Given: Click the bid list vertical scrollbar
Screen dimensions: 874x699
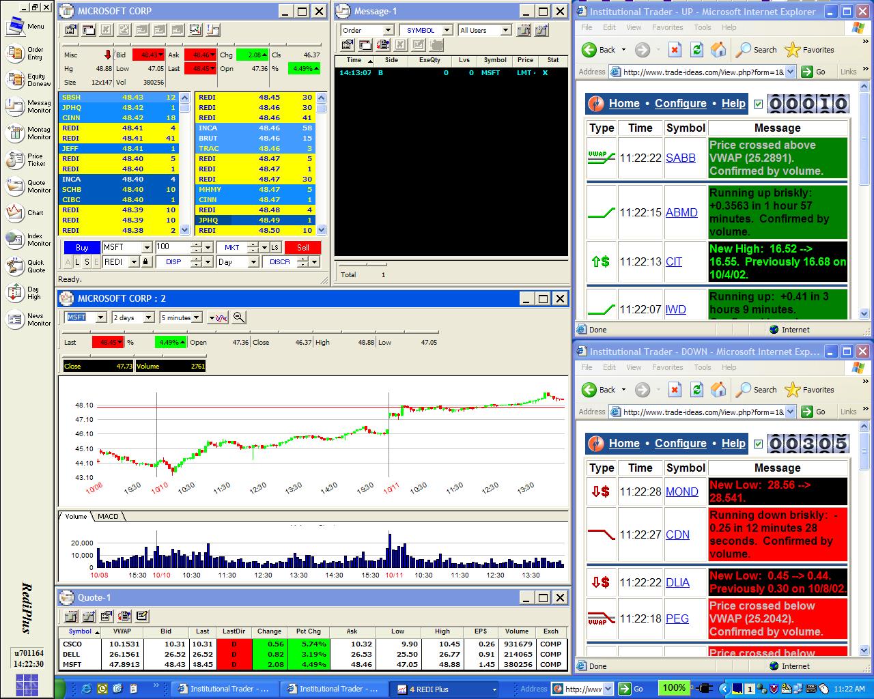Looking at the screenshot, I should coord(185,164).
